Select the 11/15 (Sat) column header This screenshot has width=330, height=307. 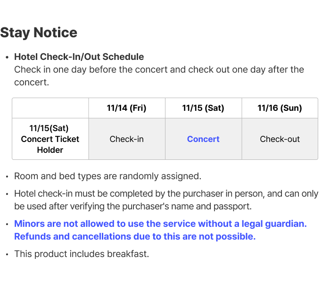click(x=203, y=108)
